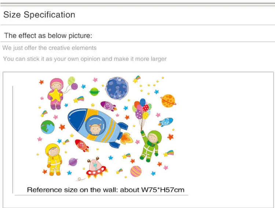Select the orange ringed planet

pos(168,101)
